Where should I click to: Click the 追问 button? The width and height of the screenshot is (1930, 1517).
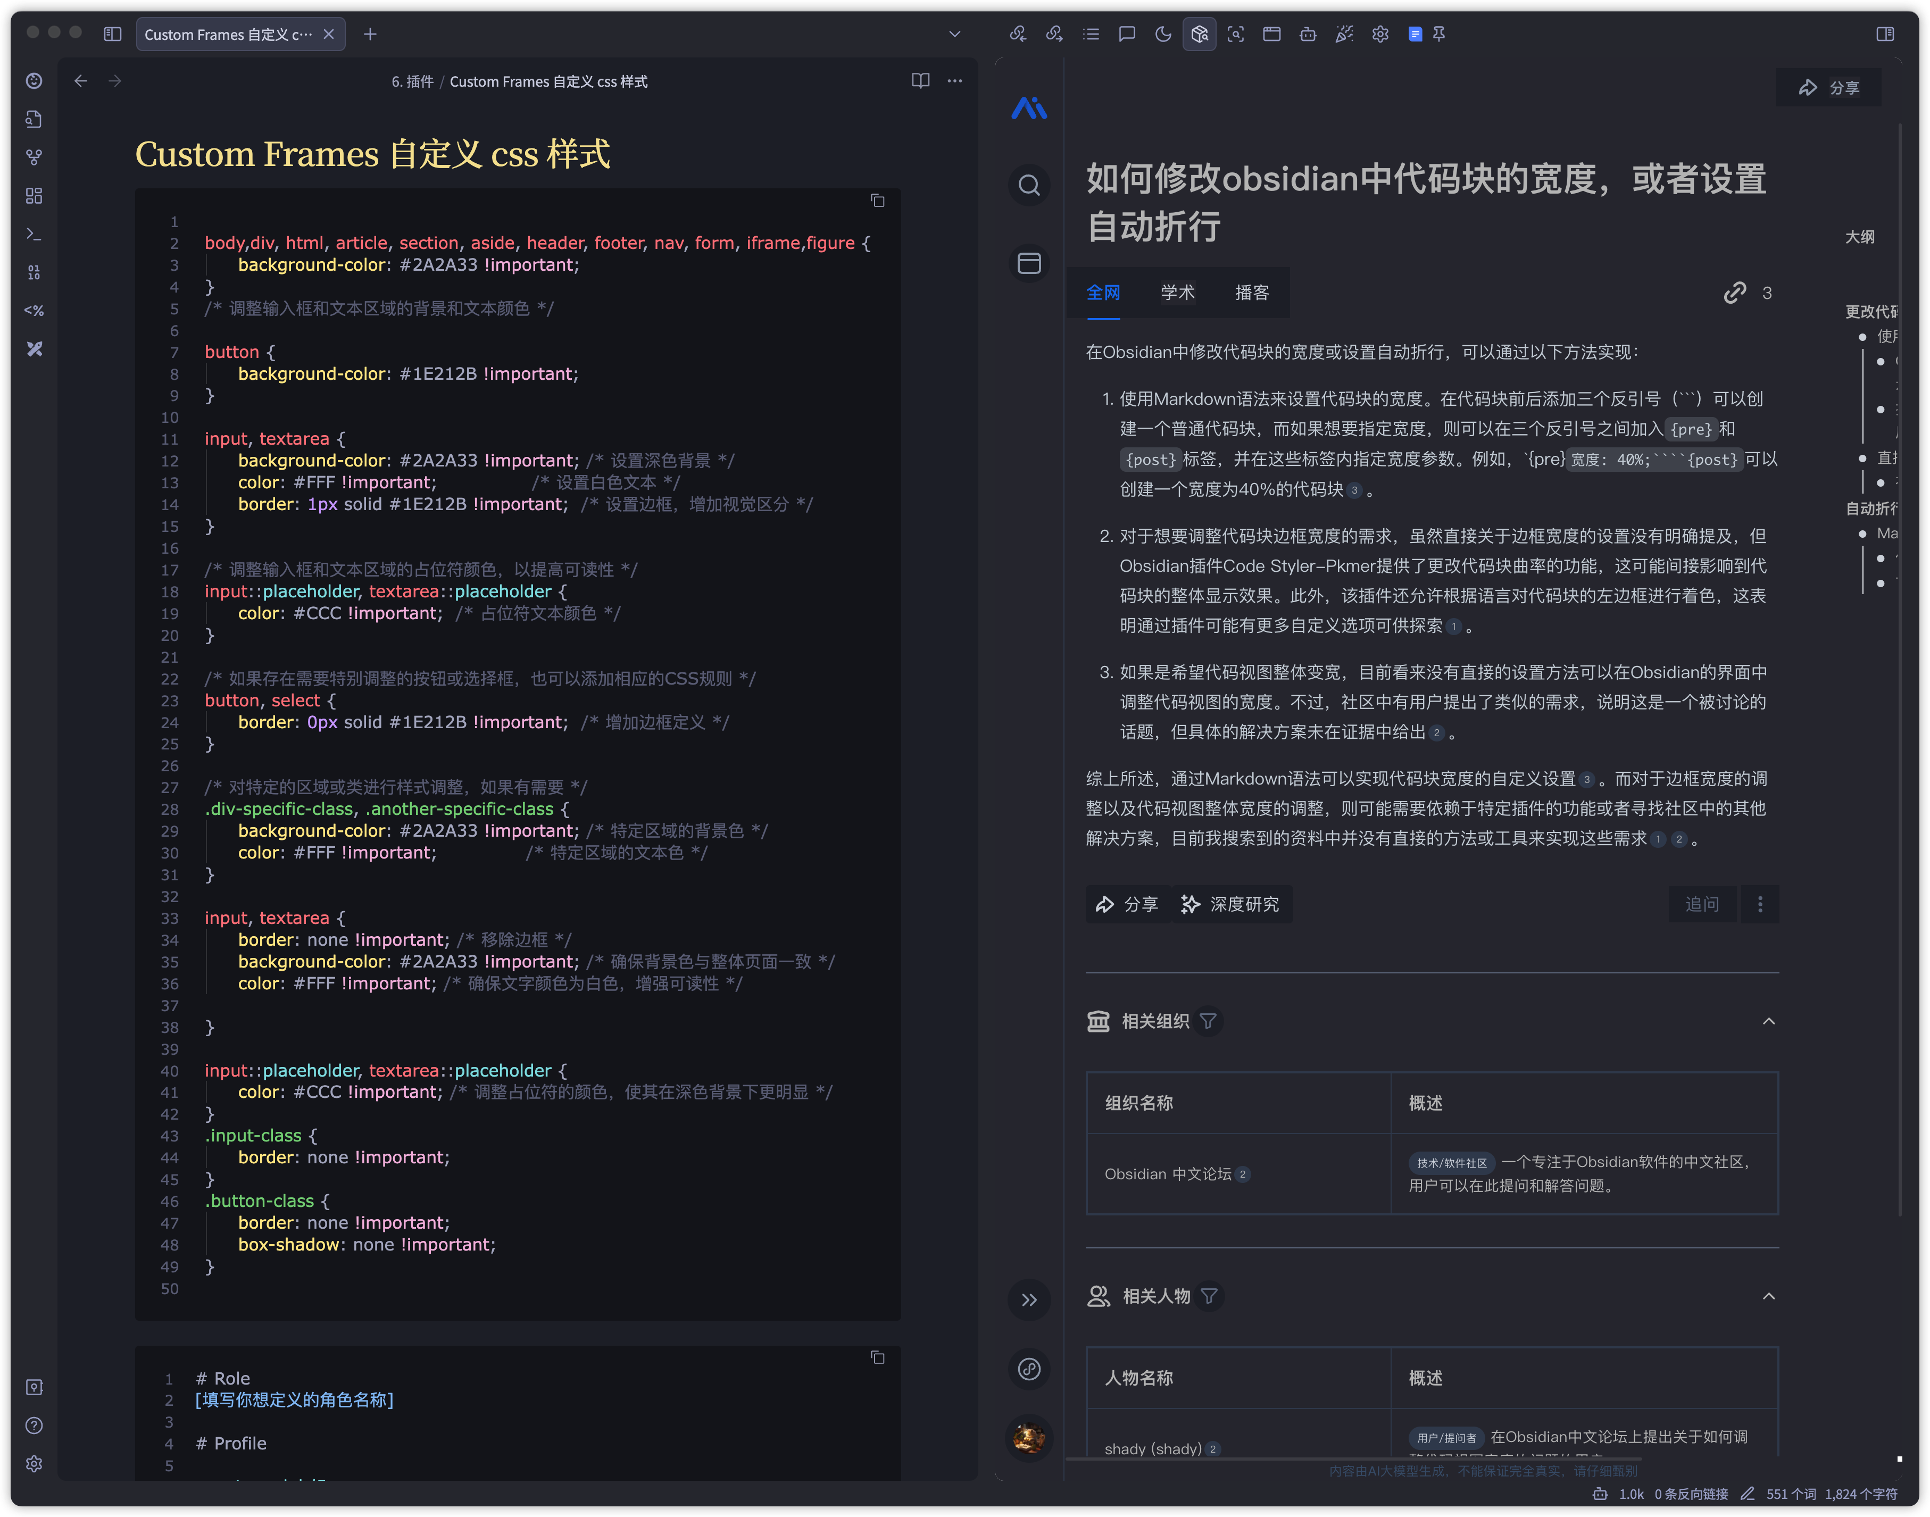coord(1702,904)
